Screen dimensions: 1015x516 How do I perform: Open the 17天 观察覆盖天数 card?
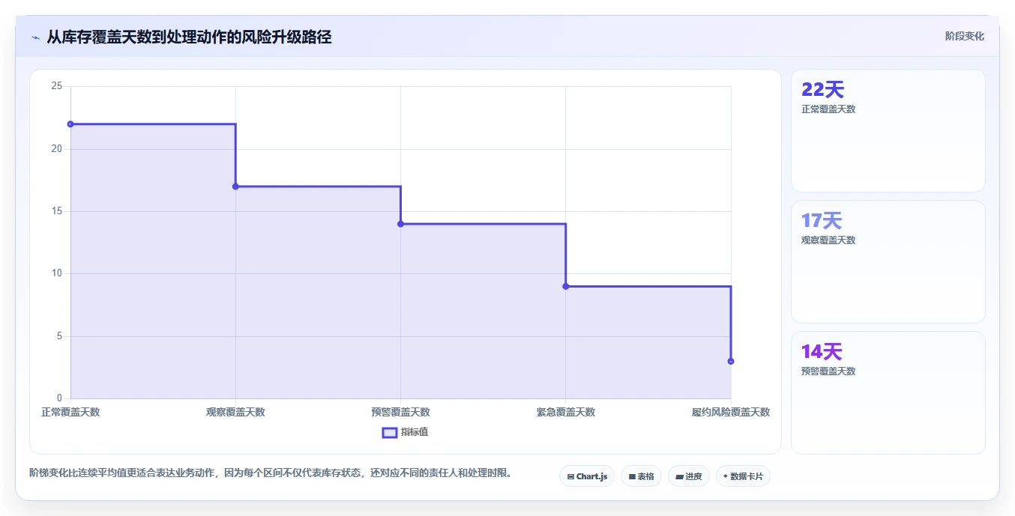[x=888, y=262]
